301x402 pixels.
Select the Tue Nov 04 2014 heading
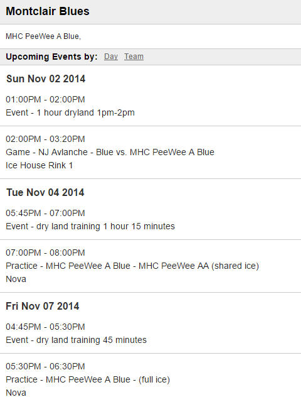click(45, 193)
